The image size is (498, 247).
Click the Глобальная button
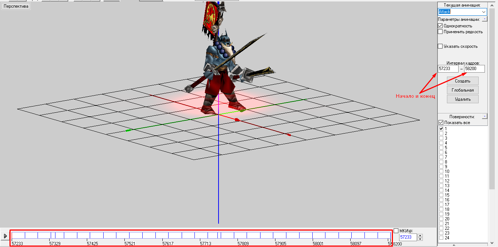pyautogui.click(x=463, y=90)
